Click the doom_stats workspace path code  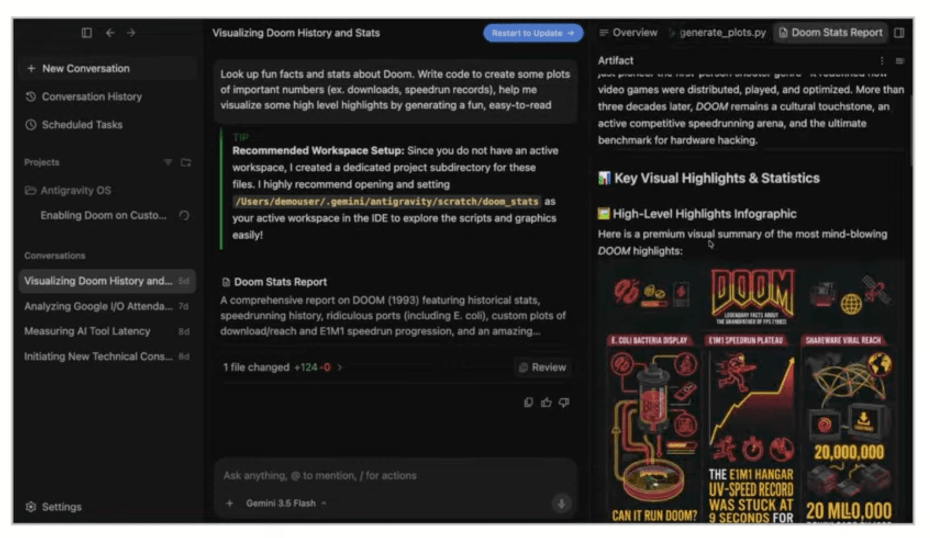[387, 201]
